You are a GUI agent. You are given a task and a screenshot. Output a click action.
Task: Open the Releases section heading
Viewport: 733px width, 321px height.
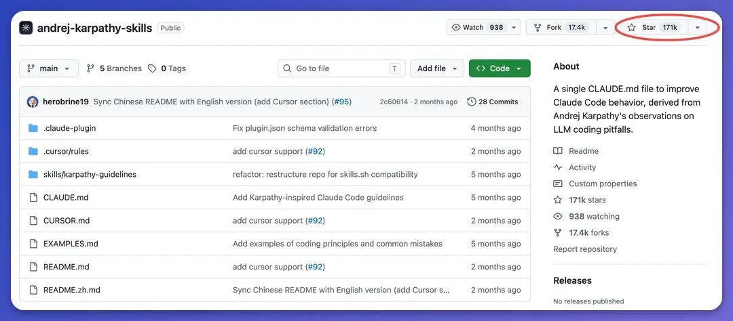point(572,280)
